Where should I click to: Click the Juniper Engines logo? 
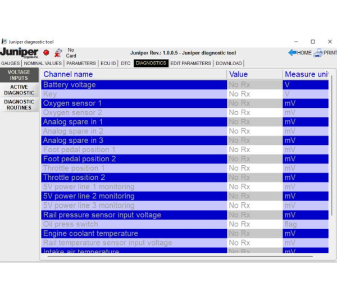20,53
